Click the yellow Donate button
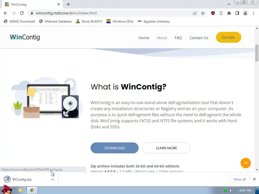Screen dimensions: 259x194 (229, 37)
